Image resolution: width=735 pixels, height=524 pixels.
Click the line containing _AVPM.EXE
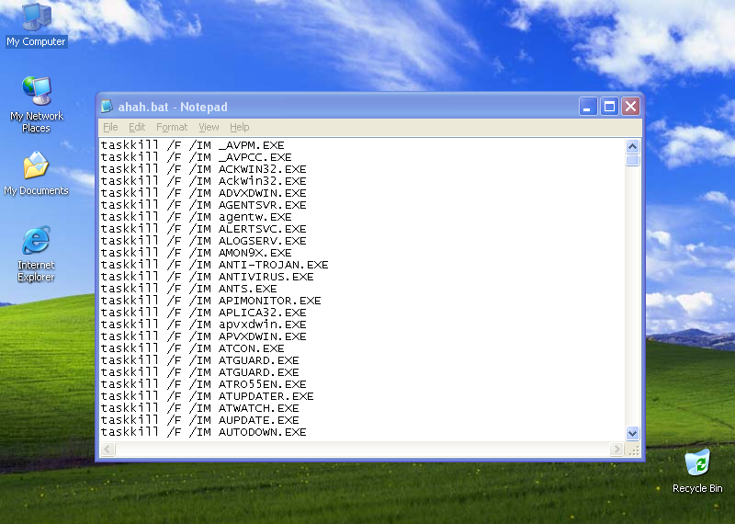193,145
